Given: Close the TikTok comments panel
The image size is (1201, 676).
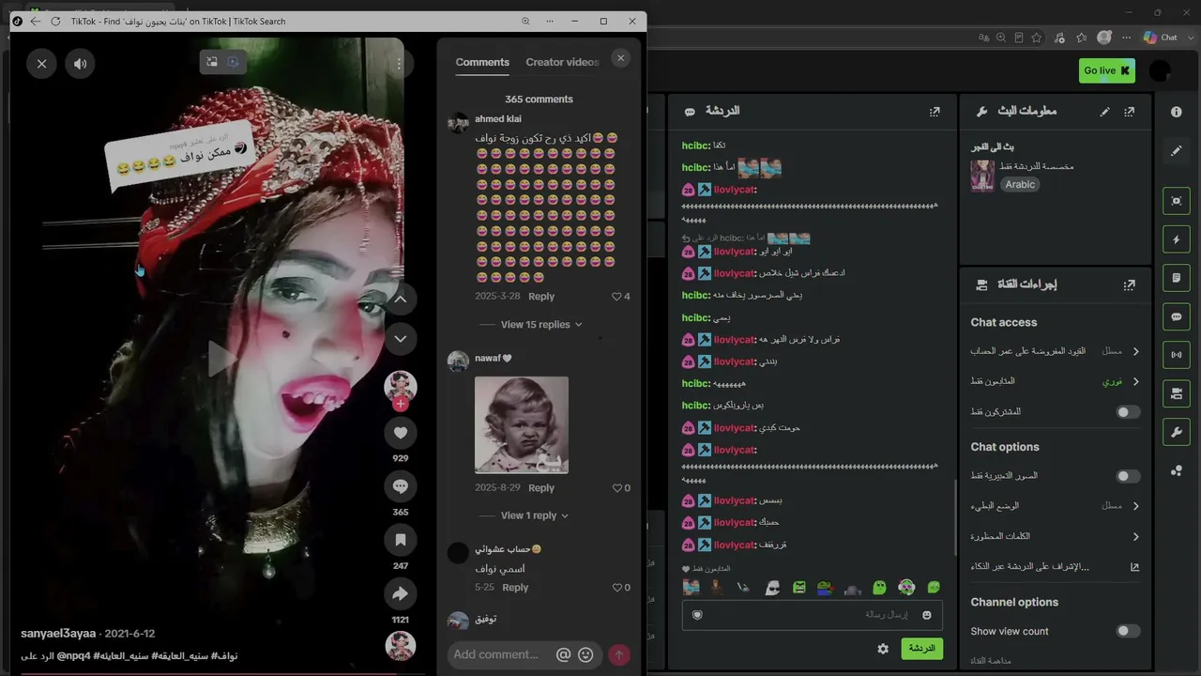Looking at the screenshot, I should (620, 58).
